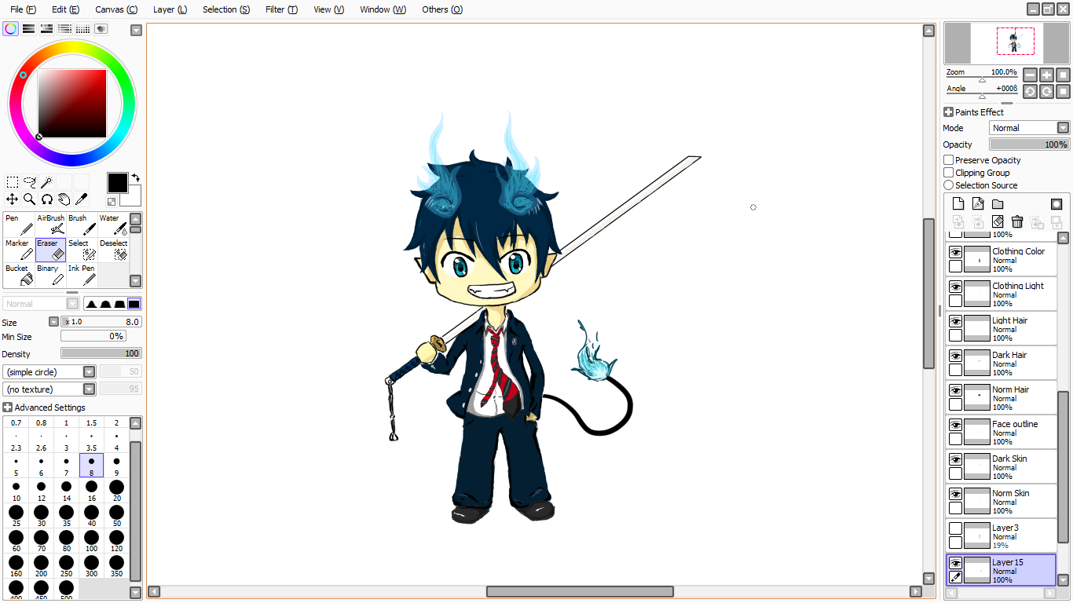Activate the rectangular selection tool
Screen dimensions: 1073x603
coord(13,182)
